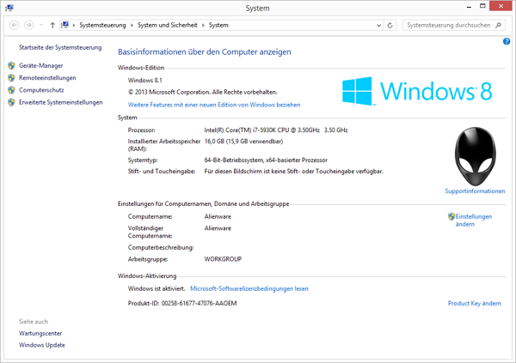The width and height of the screenshot is (516, 363).
Task: Click the Produkt-ID 00258-61677-47076-AAOEM
Action: click(182, 304)
